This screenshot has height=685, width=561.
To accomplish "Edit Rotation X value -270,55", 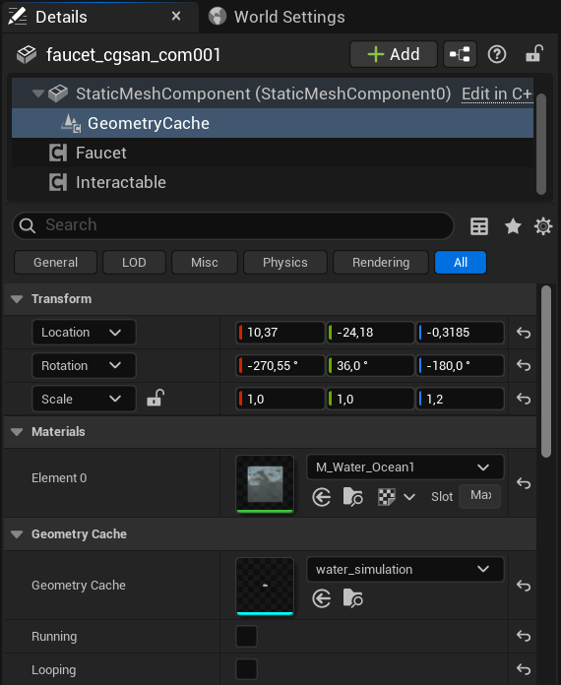I will tap(280, 366).
